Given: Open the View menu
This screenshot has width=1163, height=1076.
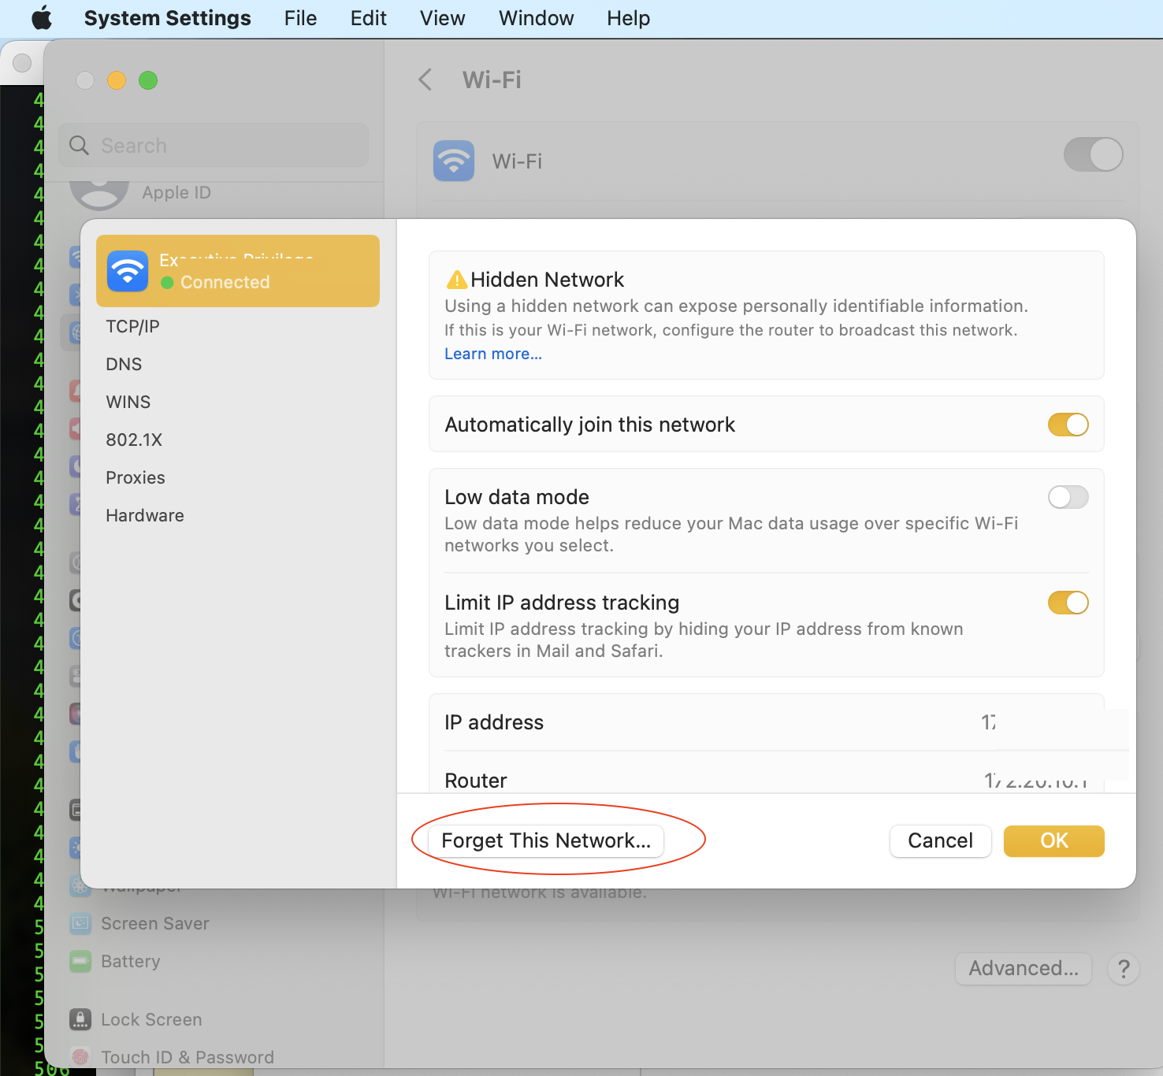Looking at the screenshot, I should tap(441, 17).
